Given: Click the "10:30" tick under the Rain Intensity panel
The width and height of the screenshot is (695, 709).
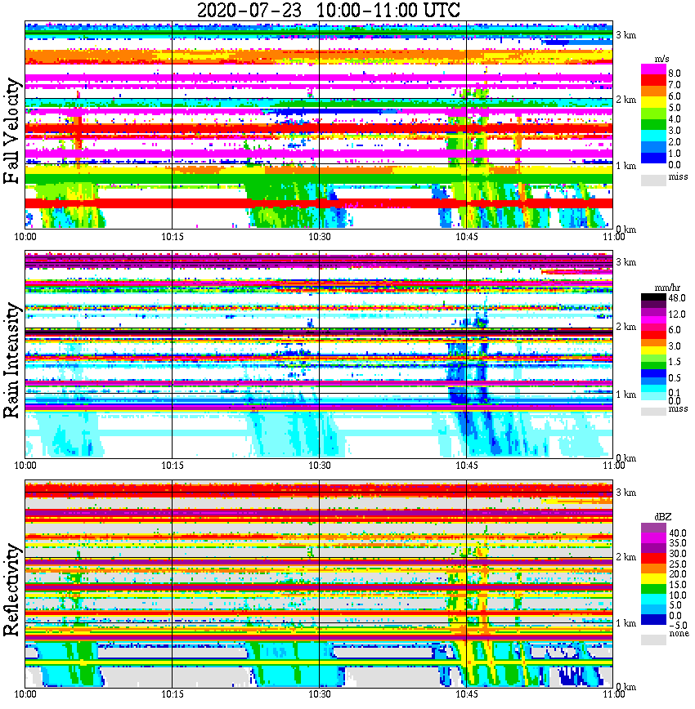Looking at the screenshot, I should coord(319,466).
